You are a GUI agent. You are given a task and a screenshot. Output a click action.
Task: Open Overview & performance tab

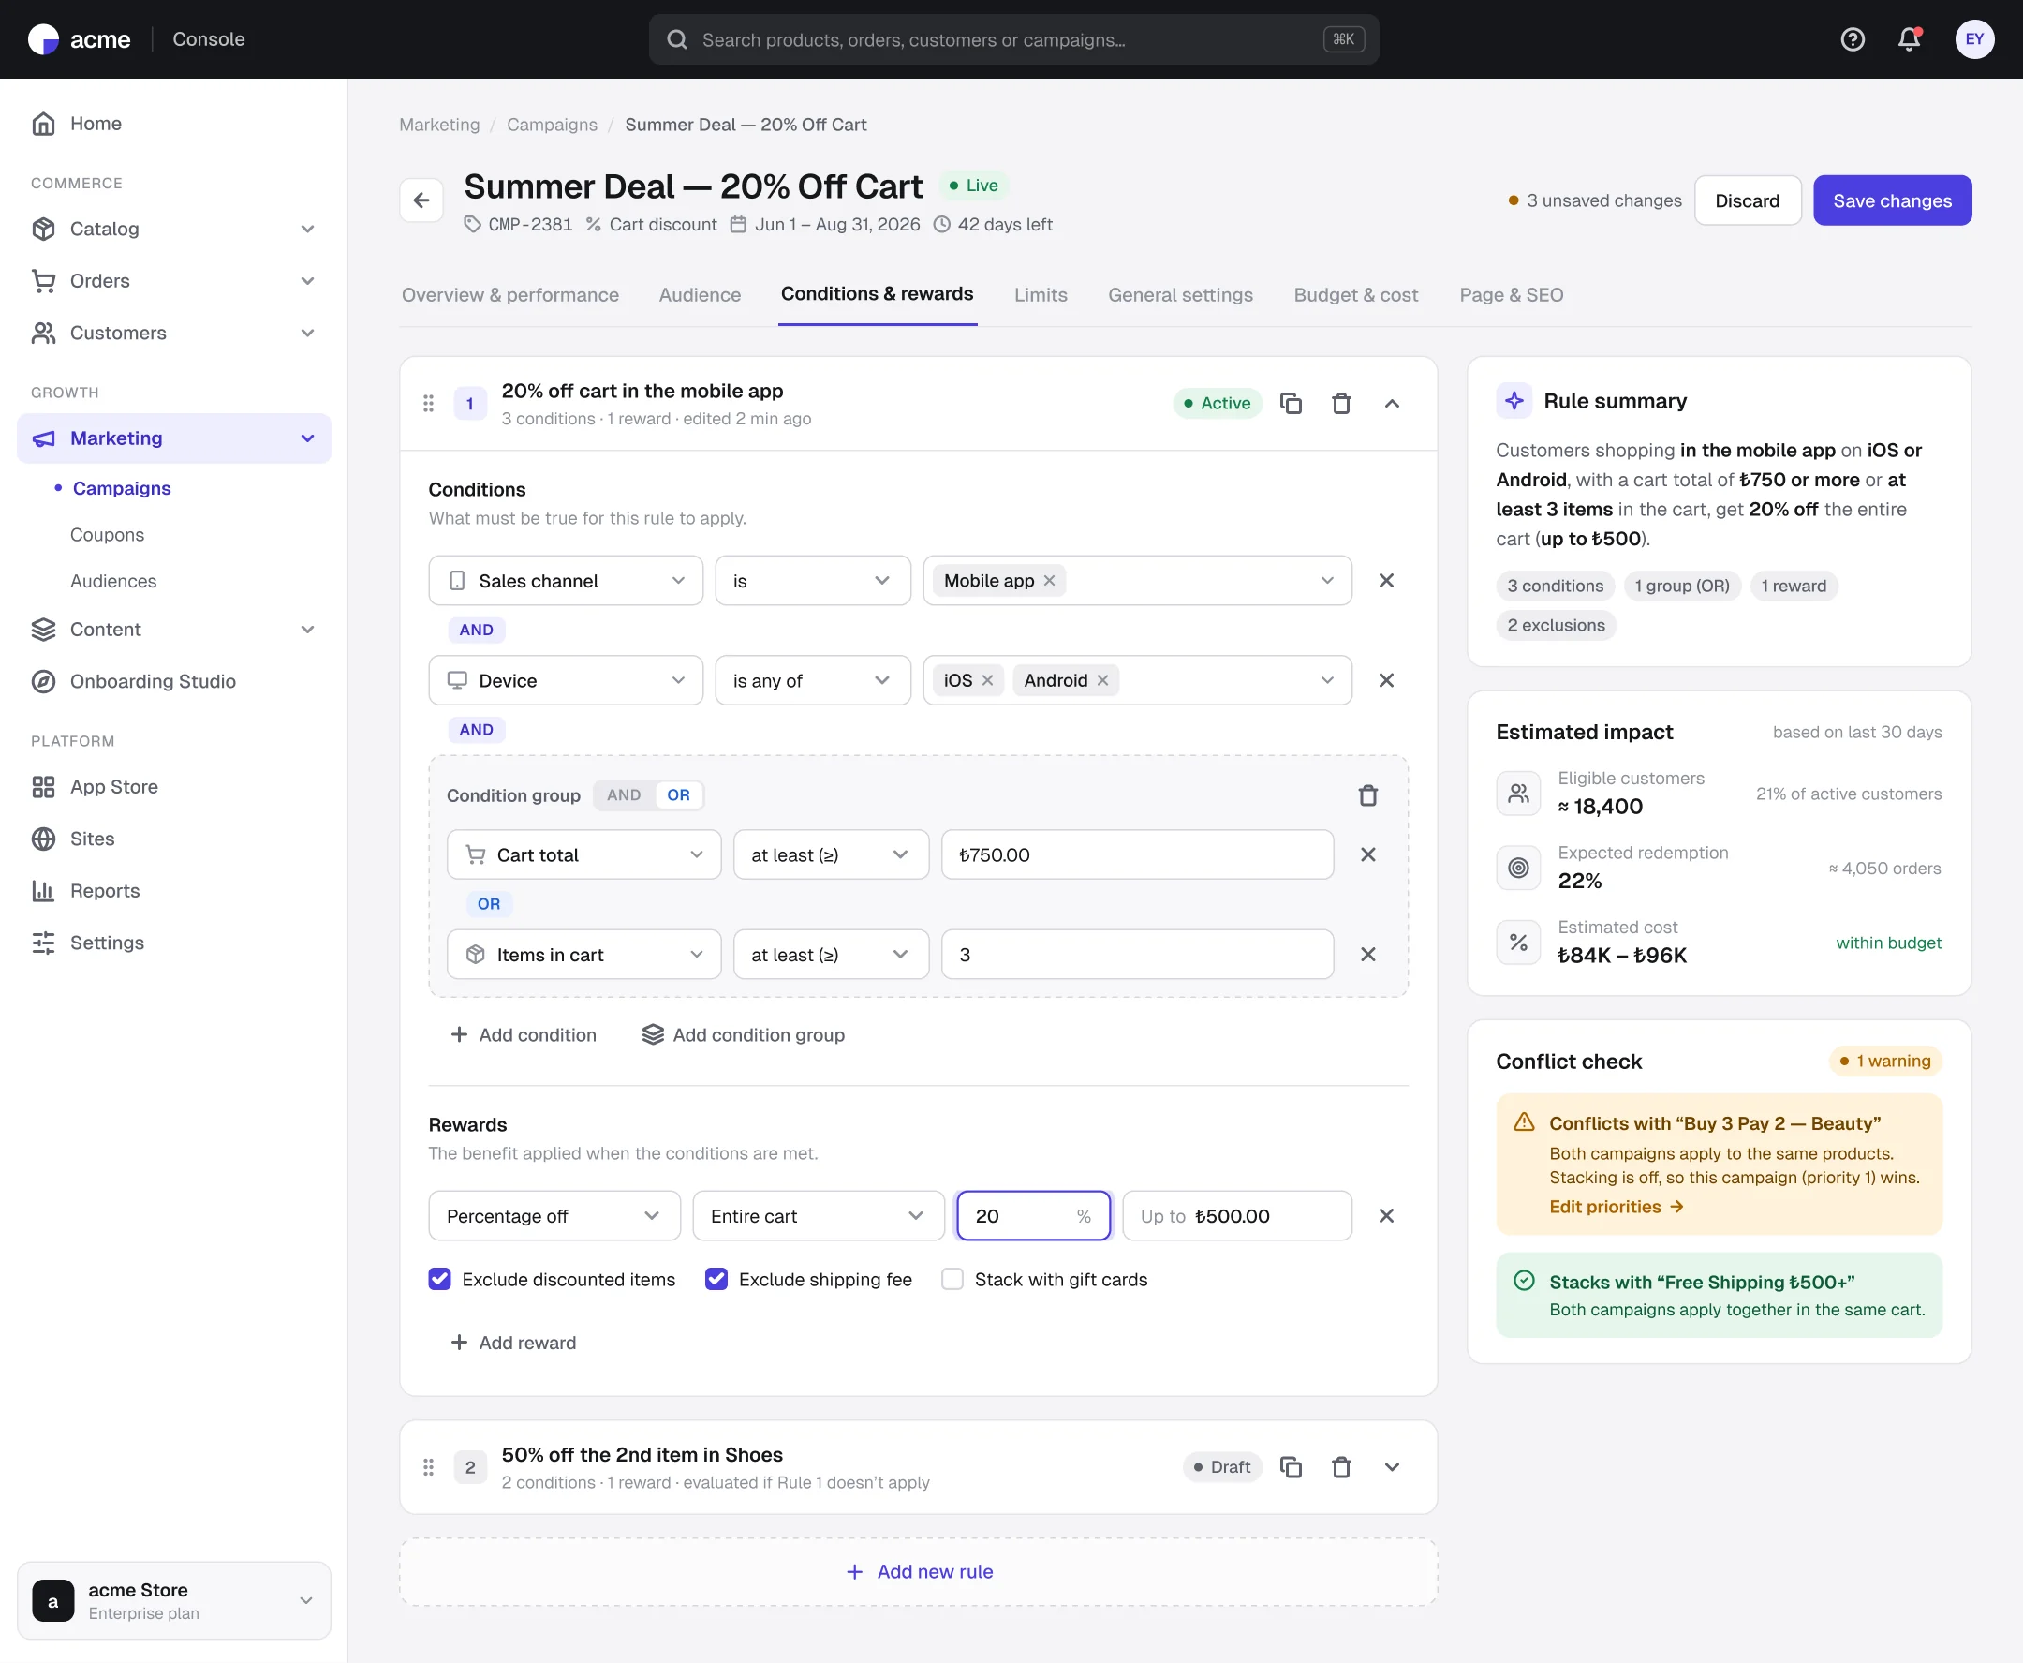[510, 295]
